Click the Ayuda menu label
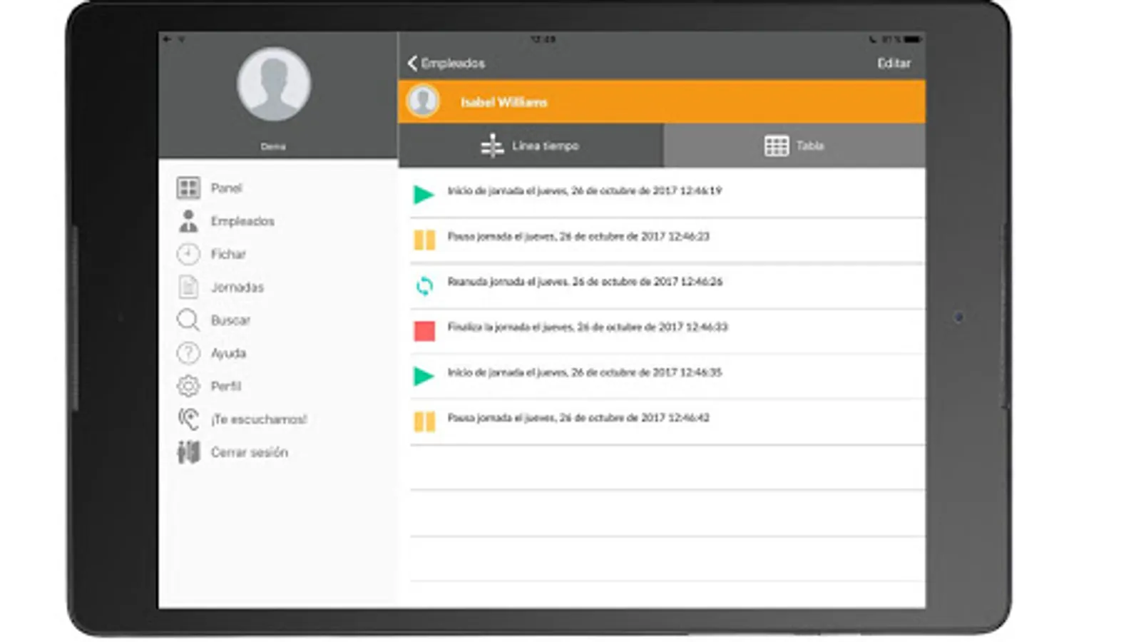Screen dimensions: 1141x642 tap(228, 354)
